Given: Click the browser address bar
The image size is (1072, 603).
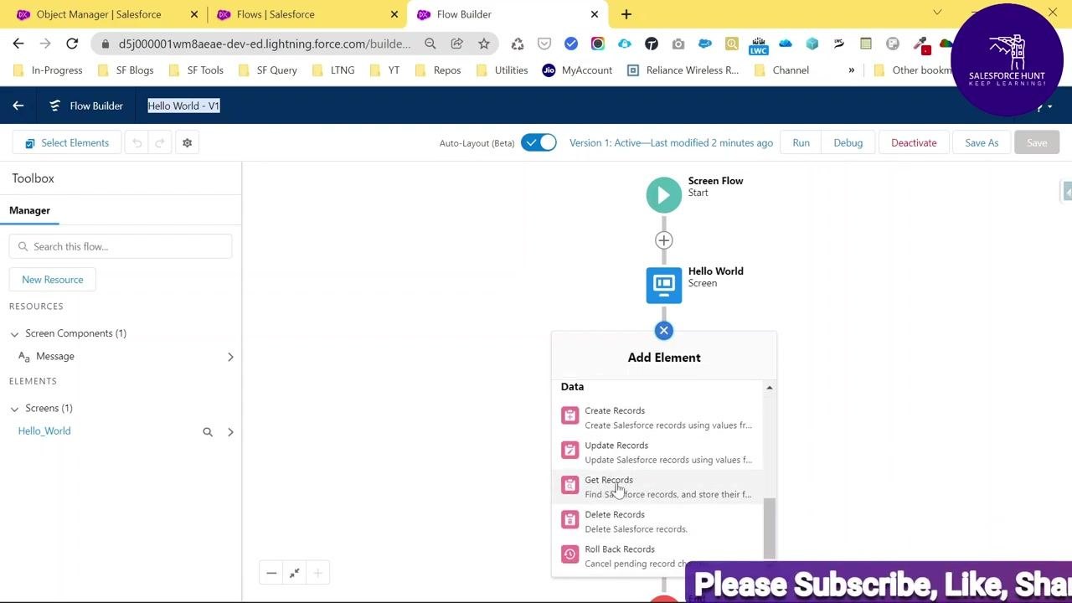Looking at the screenshot, I should pos(265,44).
